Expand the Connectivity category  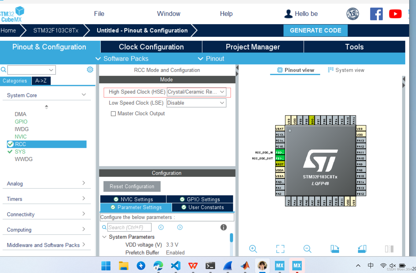click(x=84, y=214)
